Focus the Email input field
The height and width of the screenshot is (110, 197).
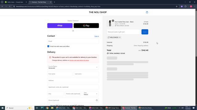tap(73, 41)
